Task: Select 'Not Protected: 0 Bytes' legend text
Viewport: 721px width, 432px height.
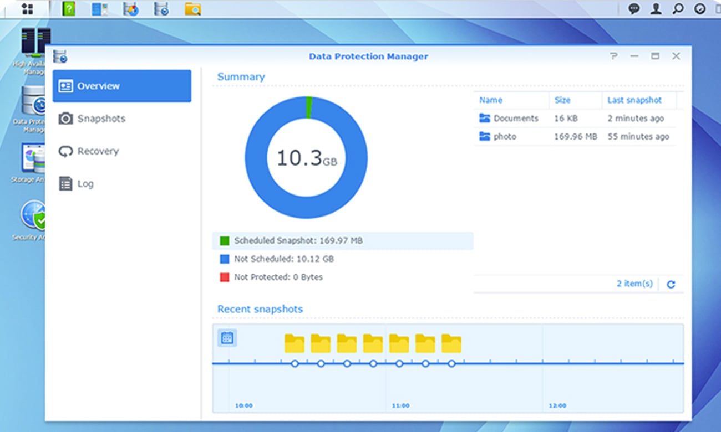Action: click(x=278, y=277)
